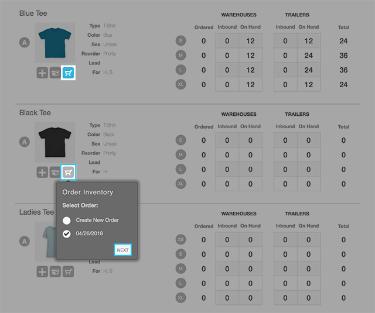375x313 pixels.
Task: Click the box icon under Ladies Tee
Action: [x=56, y=271]
